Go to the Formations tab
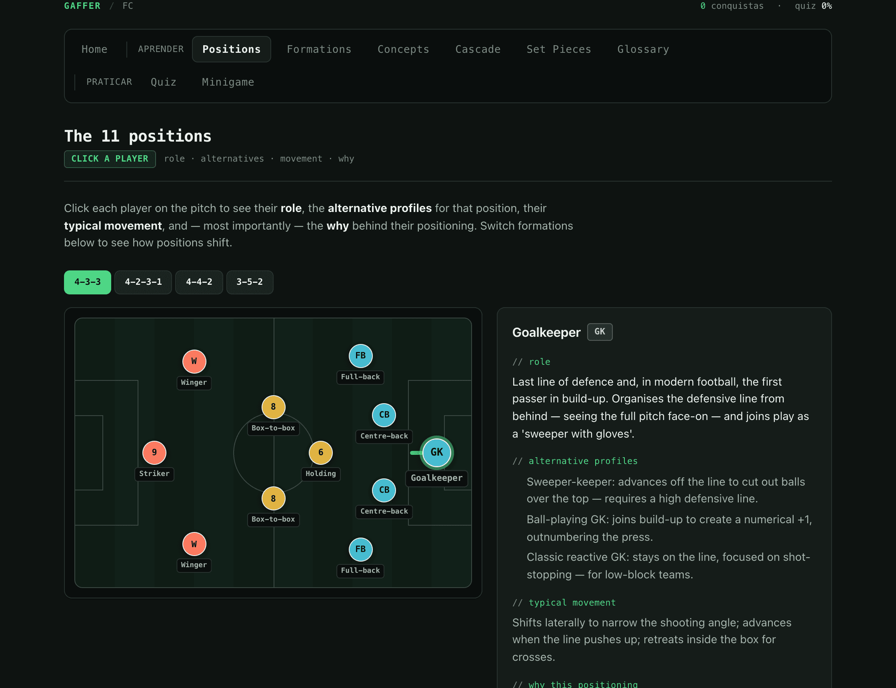 tap(319, 49)
